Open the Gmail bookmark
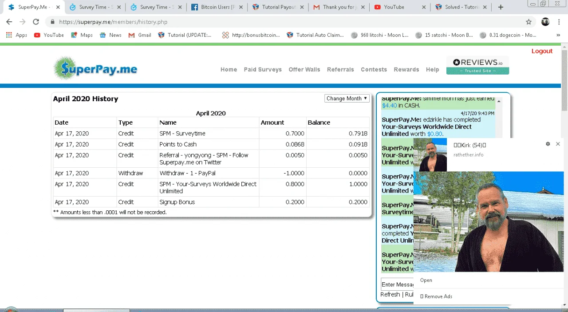 point(140,35)
